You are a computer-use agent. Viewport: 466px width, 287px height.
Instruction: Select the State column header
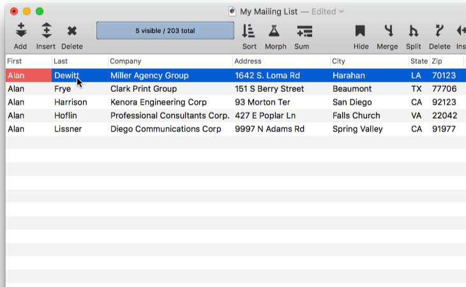(419, 61)
